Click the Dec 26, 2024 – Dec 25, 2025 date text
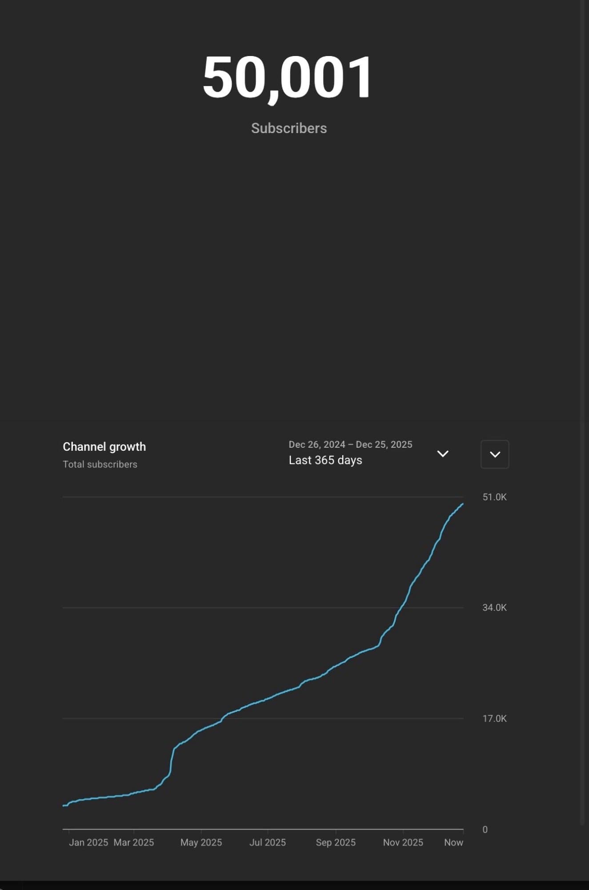The width and height of the screenshot is (589, 890). 350,444
